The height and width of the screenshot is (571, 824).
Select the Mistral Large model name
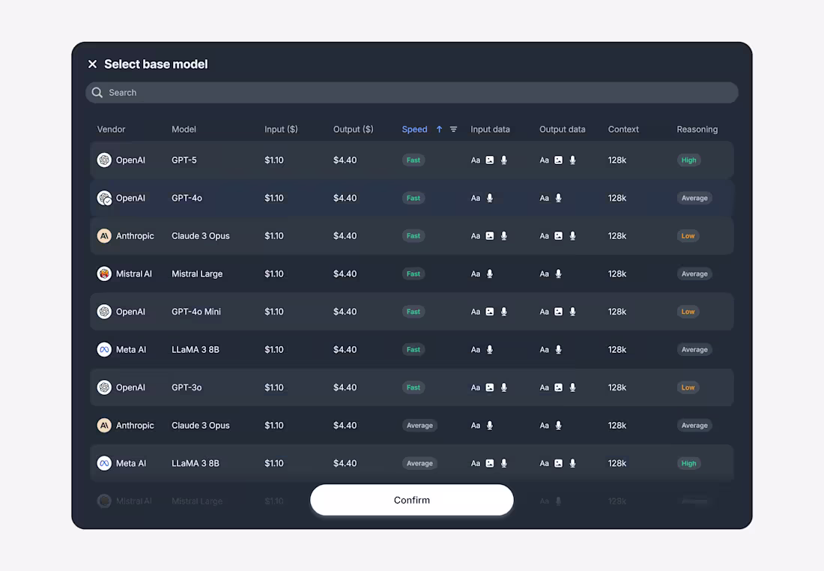tap(197, 274)
